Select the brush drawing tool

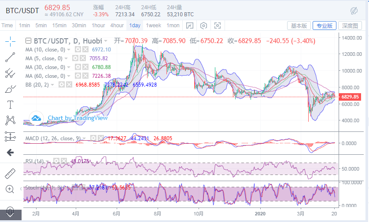(11, 89)
